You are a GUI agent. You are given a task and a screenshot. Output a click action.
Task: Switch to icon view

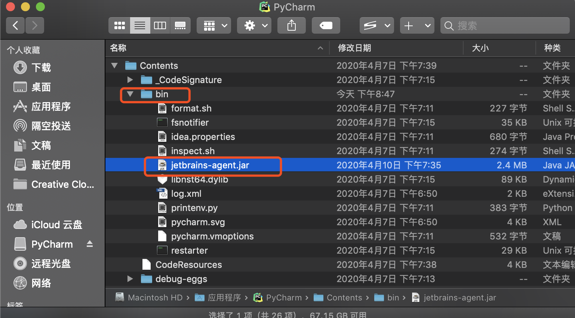pos(120,25)
